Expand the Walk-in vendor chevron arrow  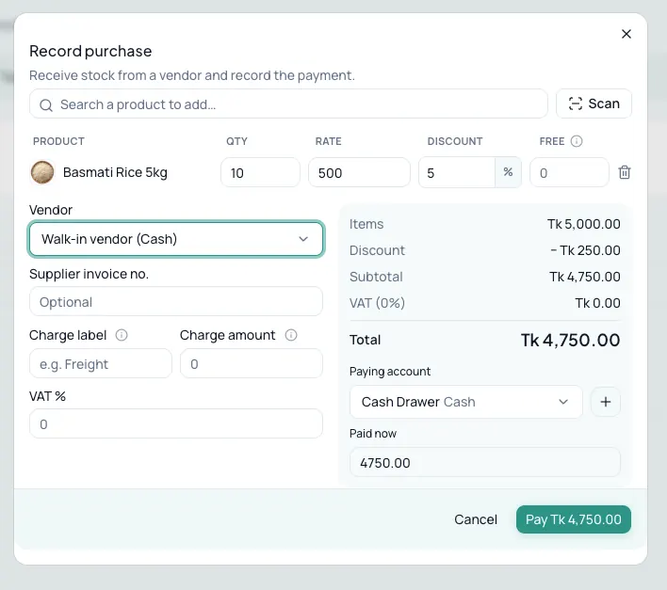(x=302, y=239)
